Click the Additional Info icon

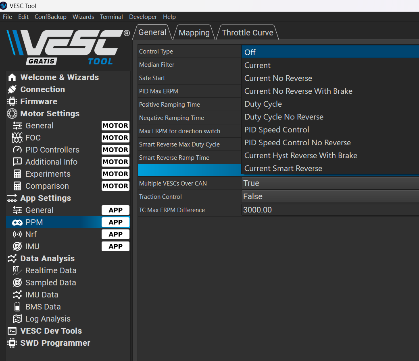point(17,162)
